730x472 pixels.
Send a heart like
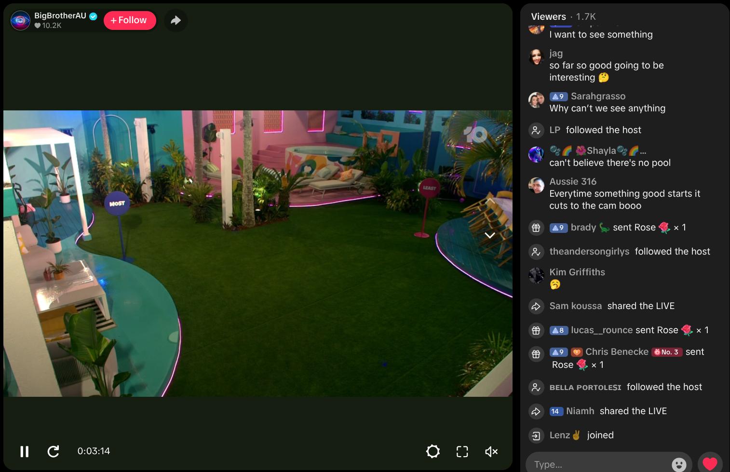710,463
